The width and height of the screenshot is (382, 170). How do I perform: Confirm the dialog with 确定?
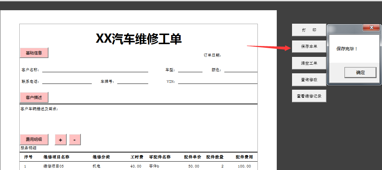pos(360,73)
